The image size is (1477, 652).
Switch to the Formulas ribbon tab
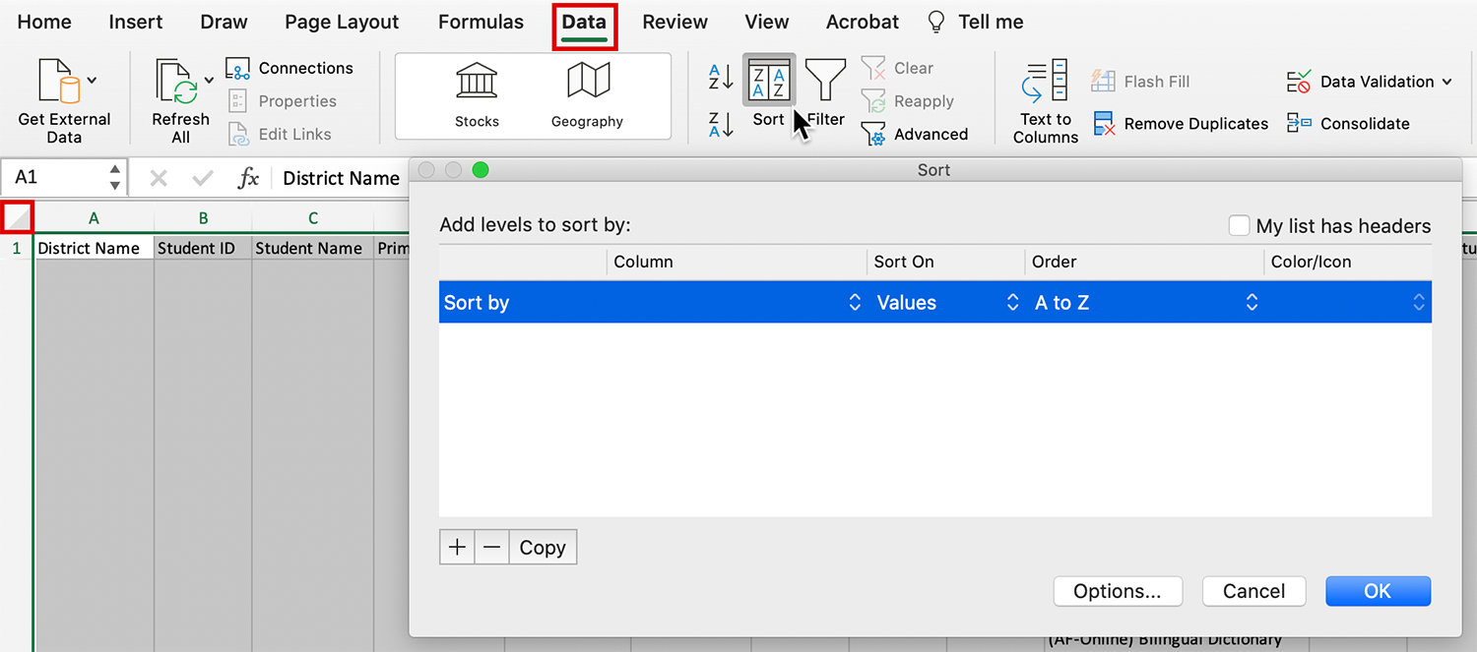point(481,22)
